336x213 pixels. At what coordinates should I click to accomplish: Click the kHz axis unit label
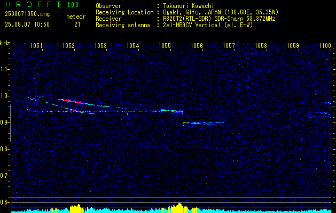click(x=5, y=43)
